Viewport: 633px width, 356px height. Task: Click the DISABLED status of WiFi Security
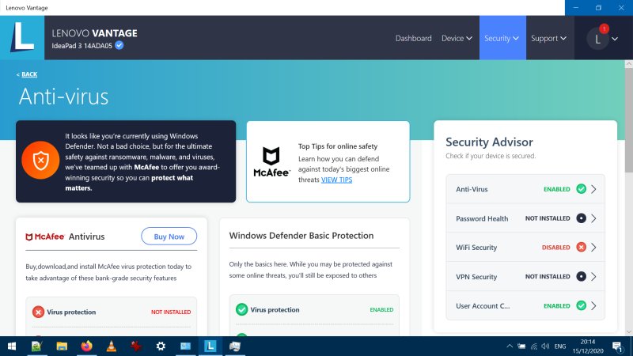(556, 248)
